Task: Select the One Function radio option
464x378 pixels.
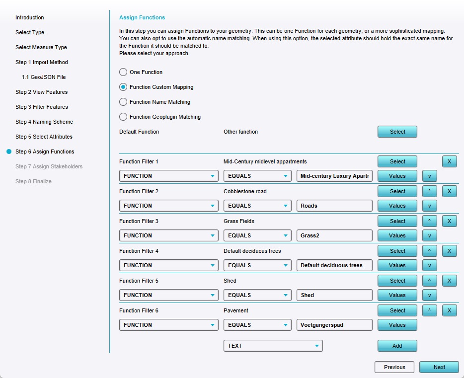Action: [123, 72]
